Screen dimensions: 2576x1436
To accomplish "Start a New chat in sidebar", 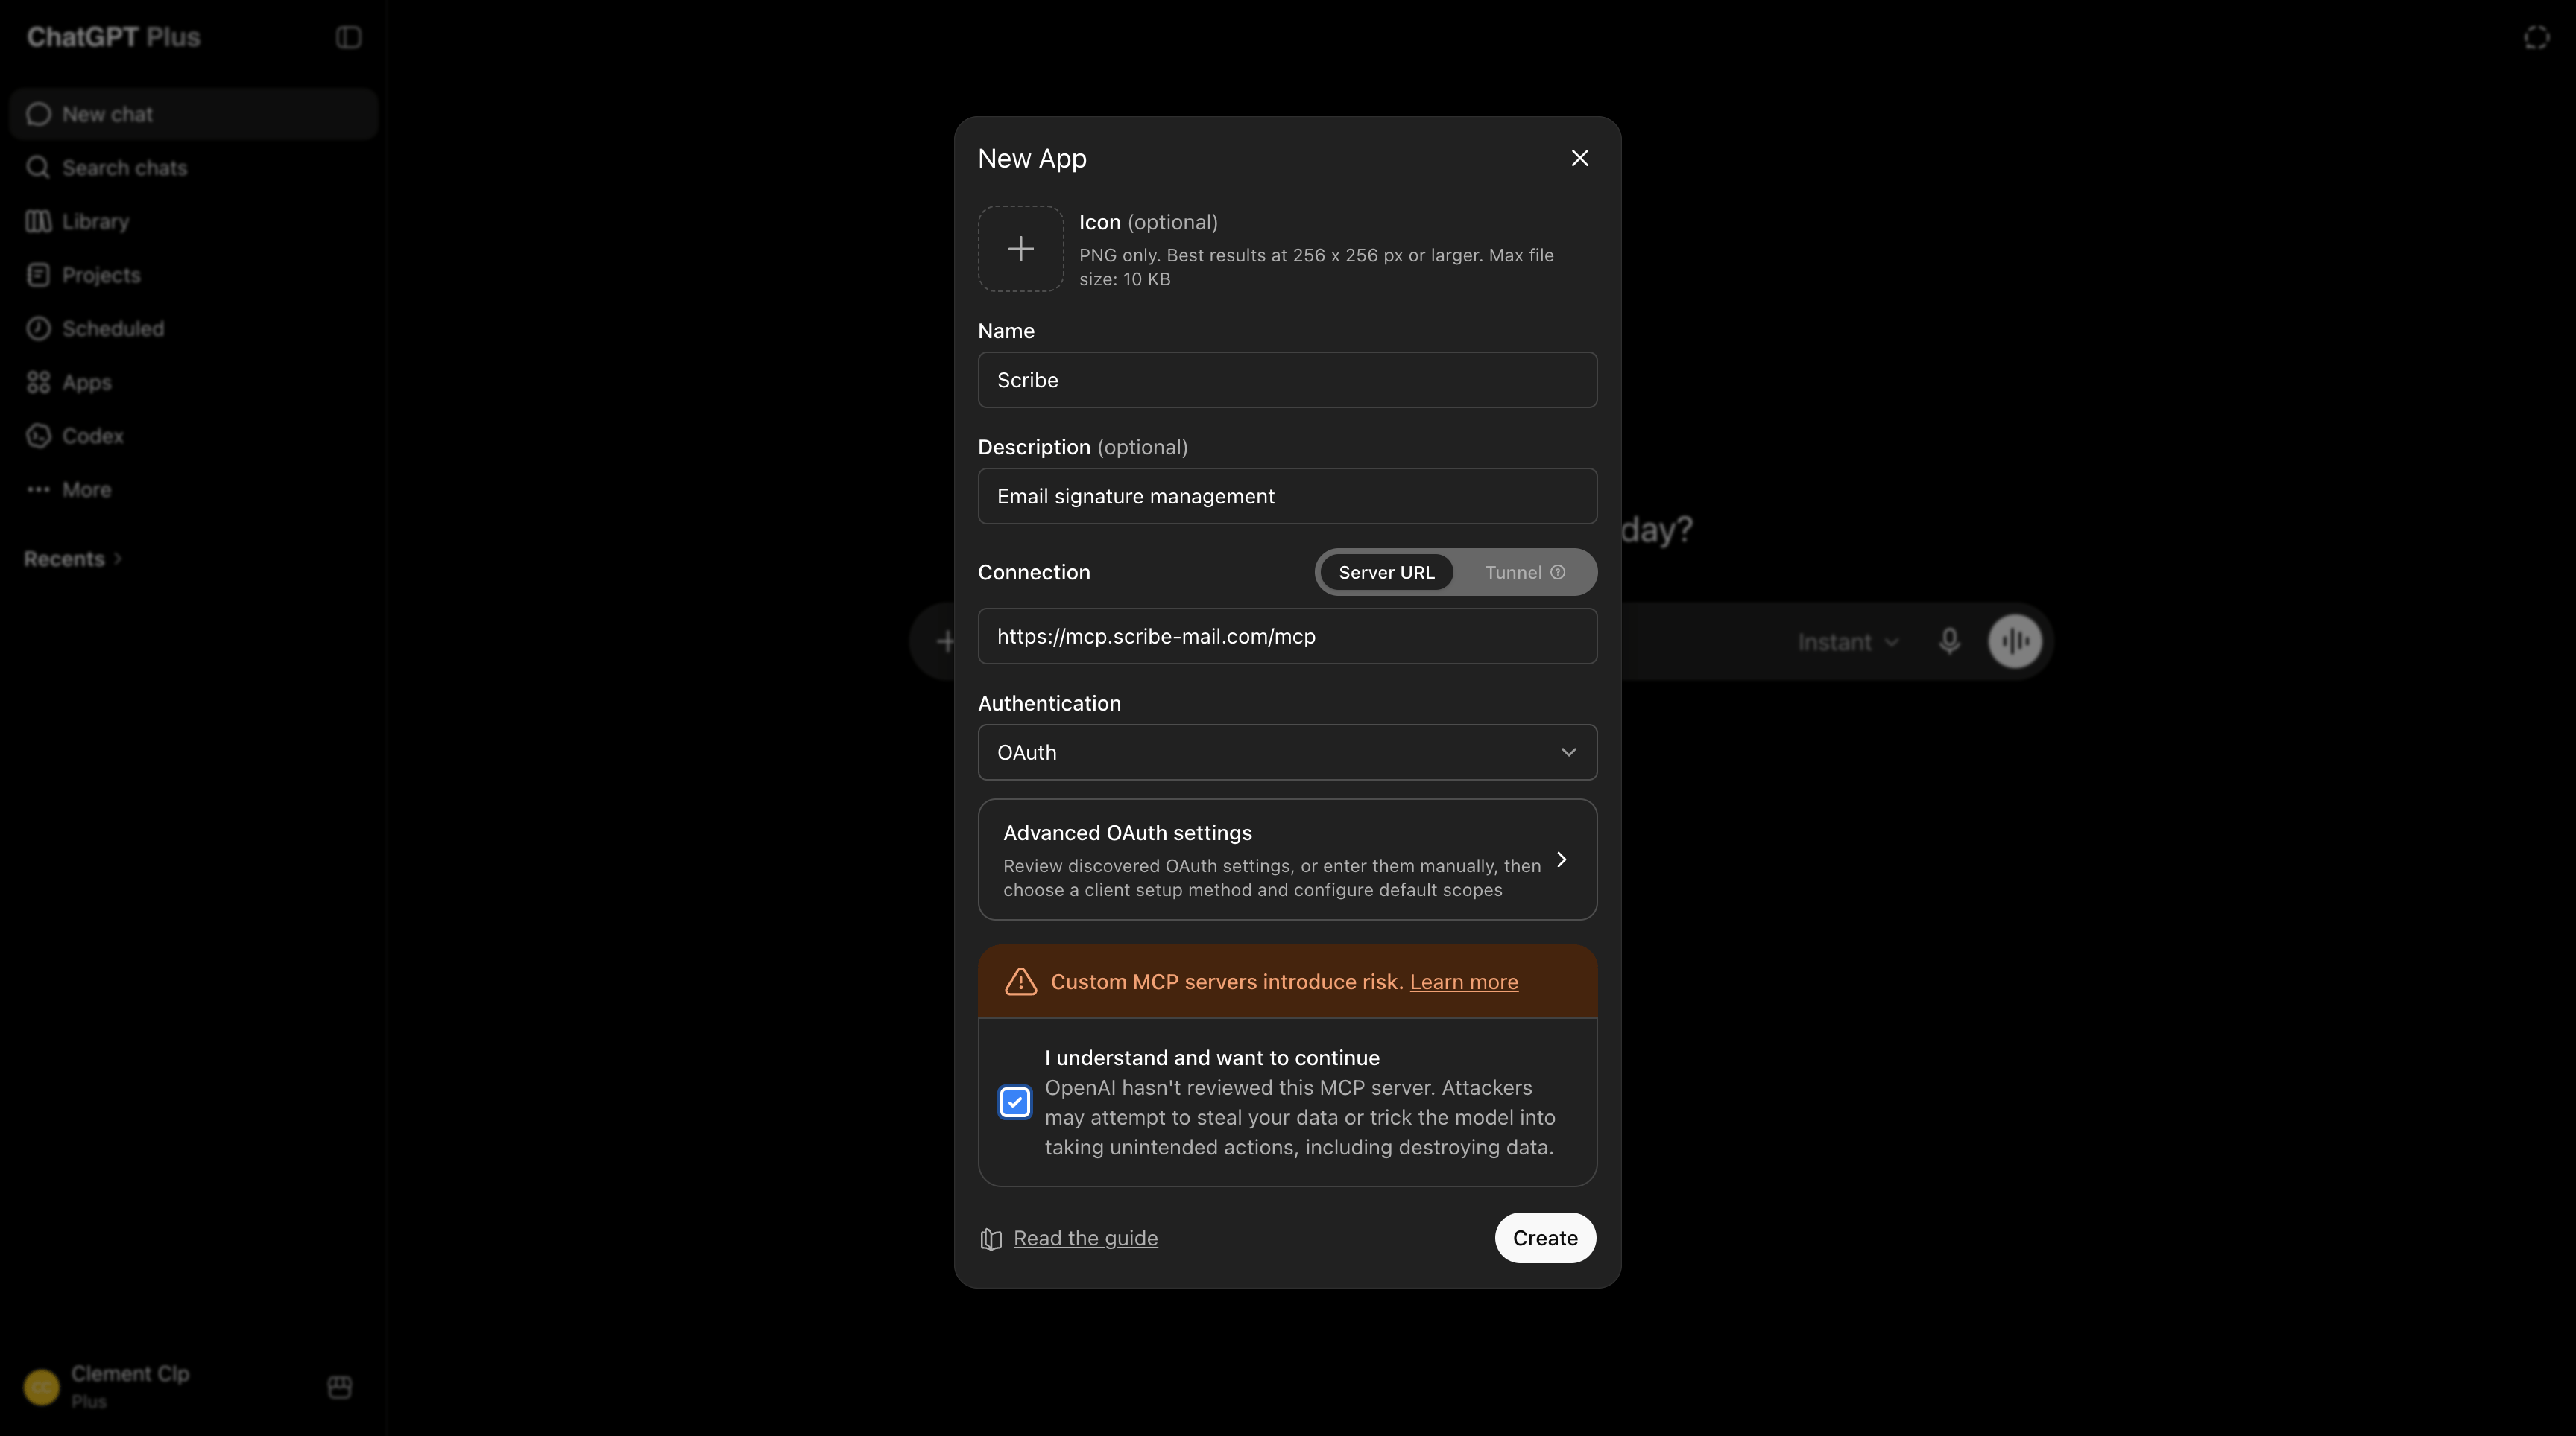I will tap(193, 114).
